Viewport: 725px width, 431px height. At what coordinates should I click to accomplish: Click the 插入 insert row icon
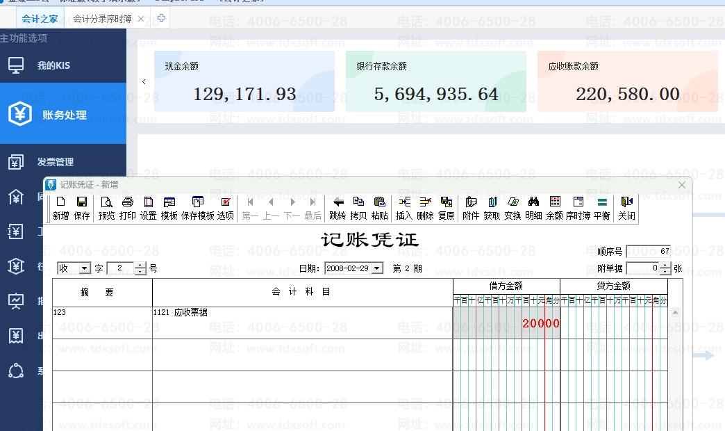[404, 208]
